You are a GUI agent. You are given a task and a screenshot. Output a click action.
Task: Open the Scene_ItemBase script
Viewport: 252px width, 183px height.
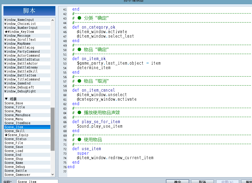[27, 123]
